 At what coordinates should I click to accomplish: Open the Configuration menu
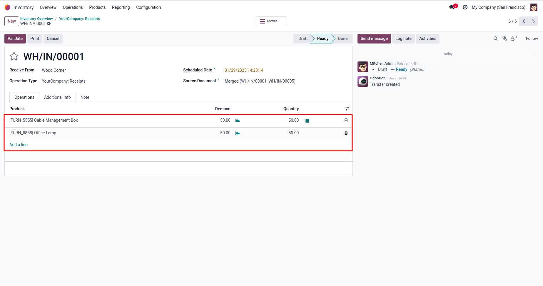[148, 7]
